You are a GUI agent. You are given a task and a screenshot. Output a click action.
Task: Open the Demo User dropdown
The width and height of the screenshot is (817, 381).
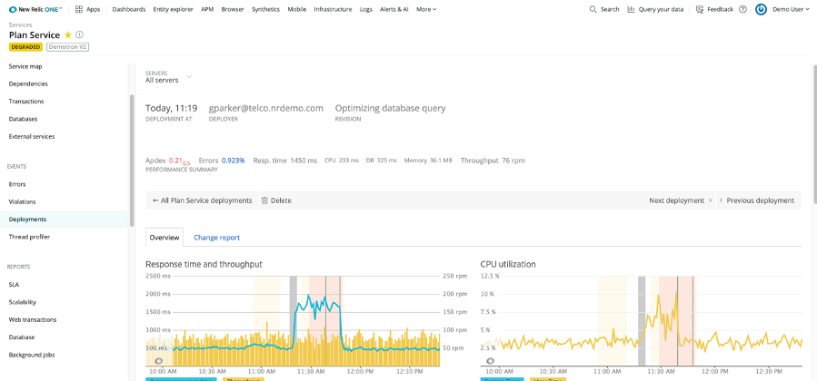point(791,9)
